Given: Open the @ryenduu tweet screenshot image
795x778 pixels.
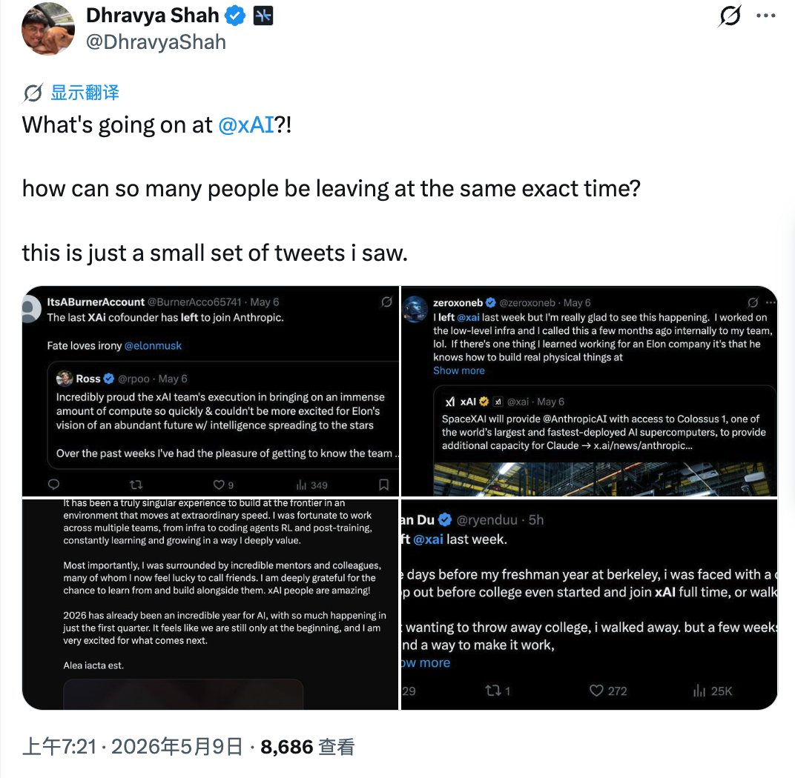Looking at the screenshot, I should [x=589, y=604].
